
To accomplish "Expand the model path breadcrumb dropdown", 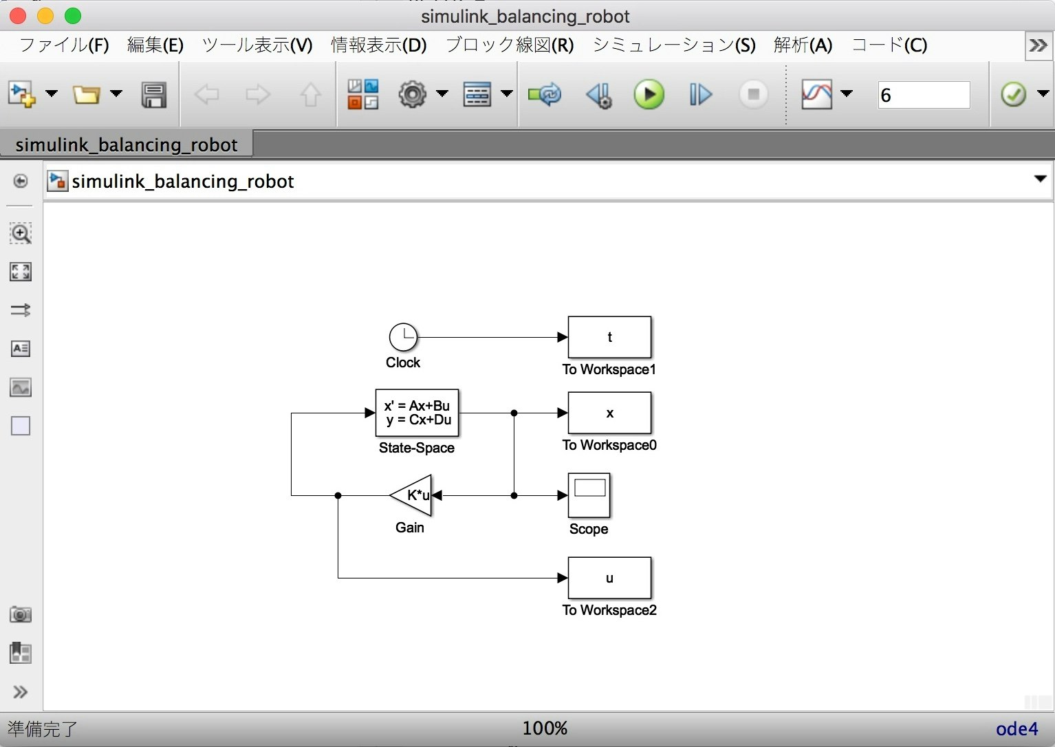I will point(1040,180).
